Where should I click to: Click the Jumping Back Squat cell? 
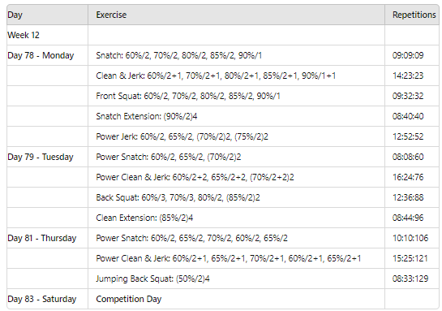[236, 279]
